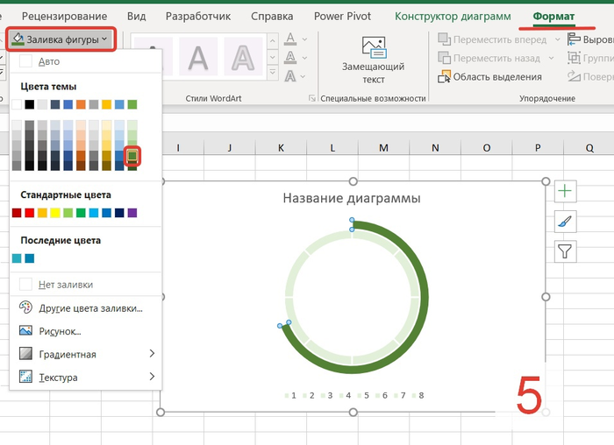Pick the dark blue standard color

point(119,213)
